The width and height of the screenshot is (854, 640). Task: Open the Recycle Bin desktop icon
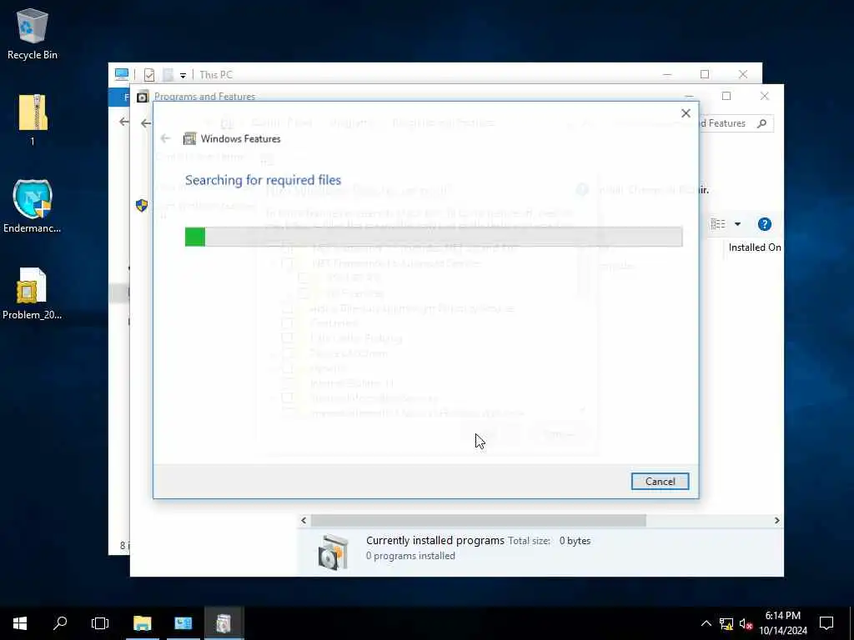pos(33,33)
